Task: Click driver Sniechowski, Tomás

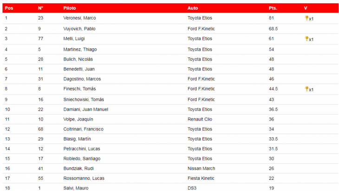Action: [84, 100]
